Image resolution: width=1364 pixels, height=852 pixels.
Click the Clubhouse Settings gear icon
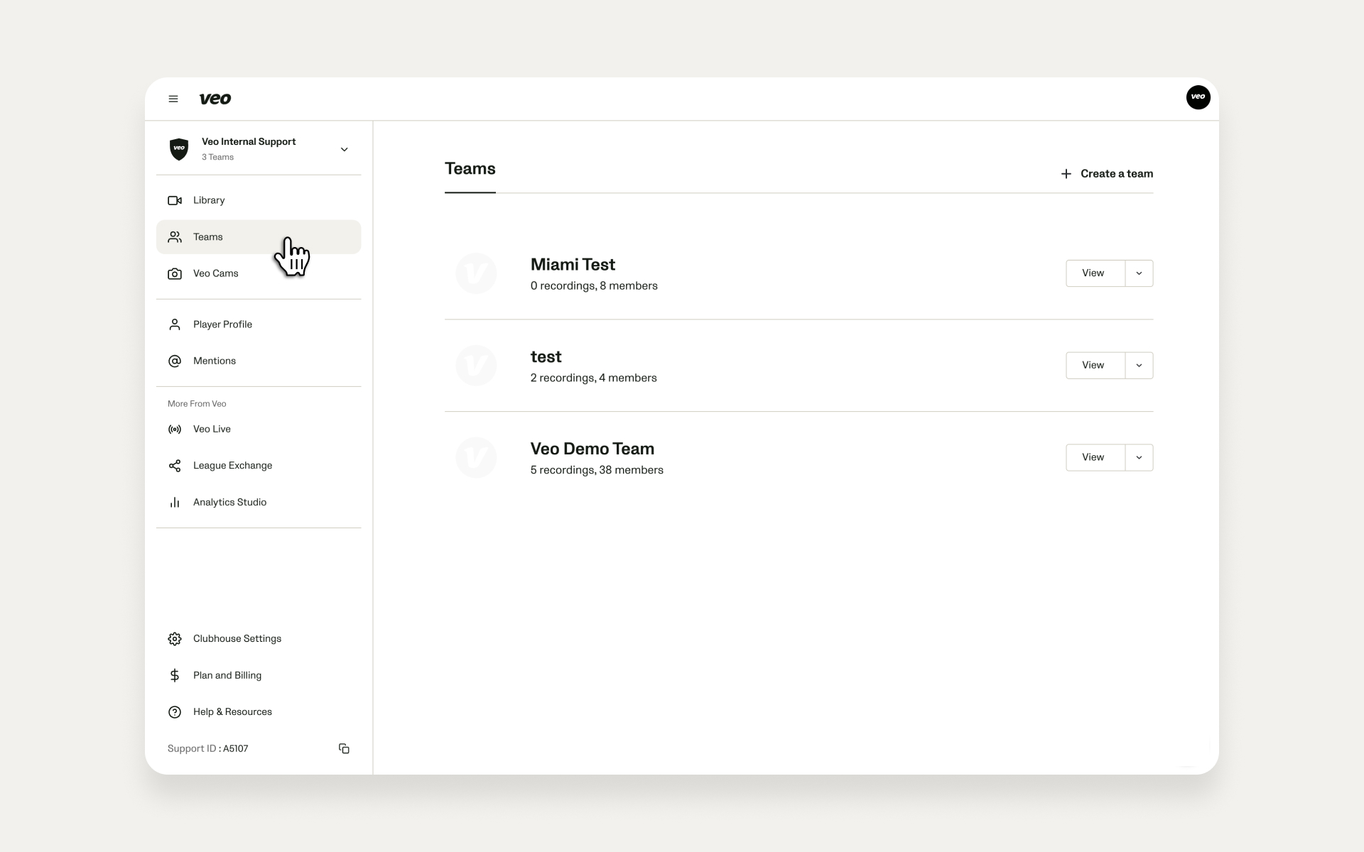pos(174,638)
